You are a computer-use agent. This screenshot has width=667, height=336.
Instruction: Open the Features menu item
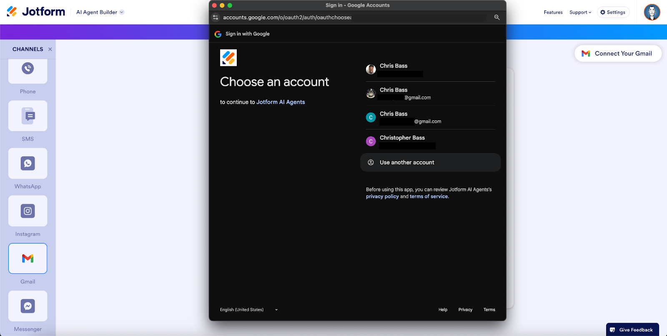tap(553, 12)
